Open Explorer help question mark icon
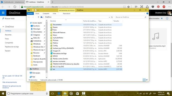 pos(147,13)
